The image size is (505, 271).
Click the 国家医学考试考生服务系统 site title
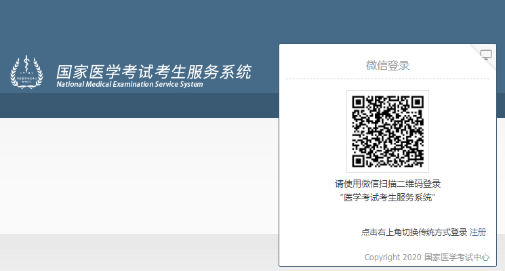(153, 71)
